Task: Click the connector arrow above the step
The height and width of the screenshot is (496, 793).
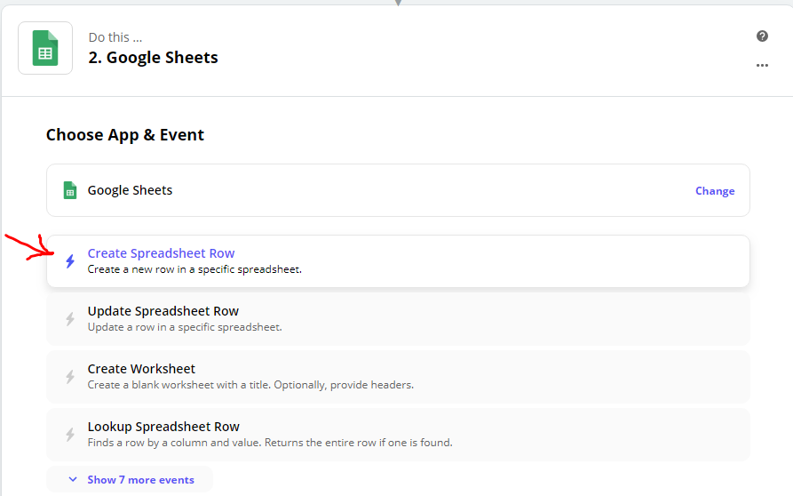Action: tap(399, 3)
